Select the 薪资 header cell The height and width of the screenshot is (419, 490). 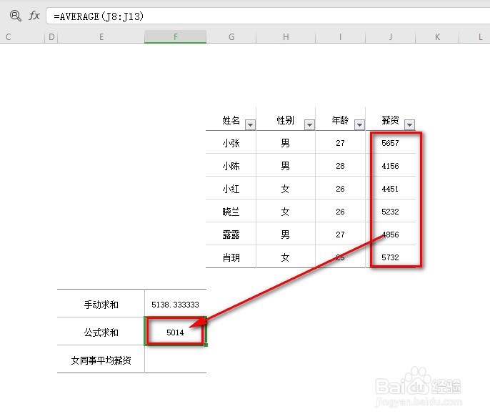point(390,120)
